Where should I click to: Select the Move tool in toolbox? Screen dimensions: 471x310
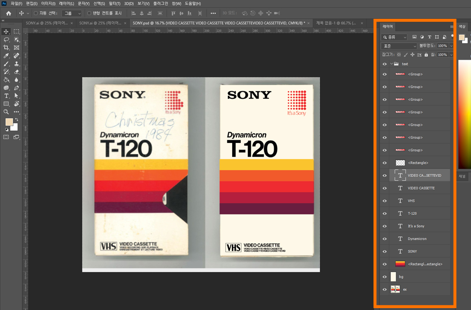[x=6, y=32]
